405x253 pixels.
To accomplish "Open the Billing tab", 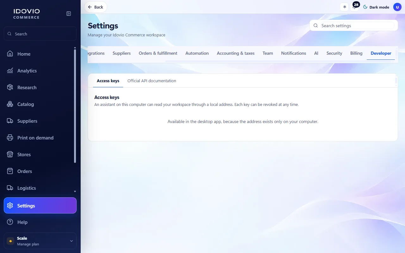I will [x=356, y=53].
